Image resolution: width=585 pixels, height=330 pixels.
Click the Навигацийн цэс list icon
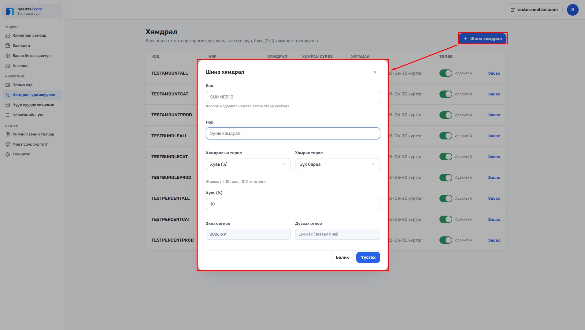point(8,115)
